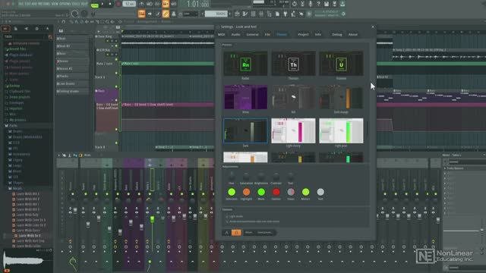The height and width of the screenshot is (273, 486).
Task: Click the metronome icon in top toolbar
Action: (142, 4)
